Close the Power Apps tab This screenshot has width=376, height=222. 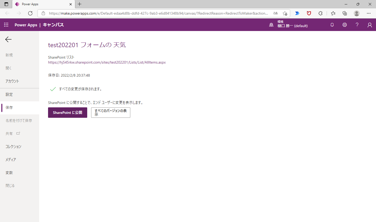pos(70,4)
